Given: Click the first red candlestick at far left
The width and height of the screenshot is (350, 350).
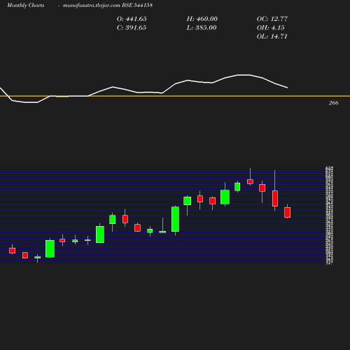Looking at the screenshot, I should click(x=12, y=251).
